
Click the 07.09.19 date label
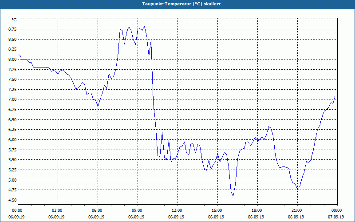tap(336, 217)
